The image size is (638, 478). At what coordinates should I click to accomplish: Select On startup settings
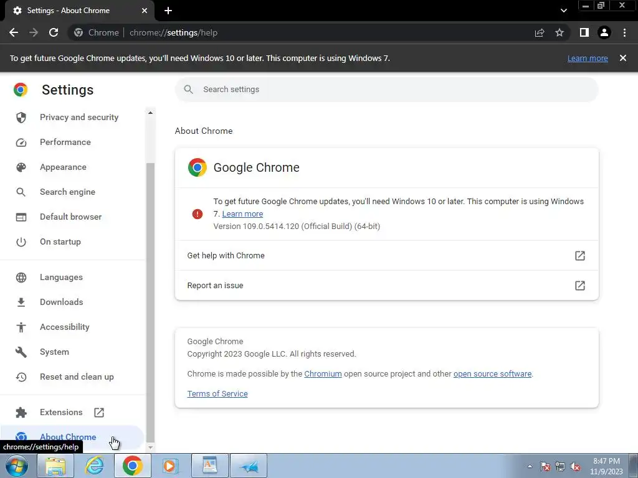72,242
